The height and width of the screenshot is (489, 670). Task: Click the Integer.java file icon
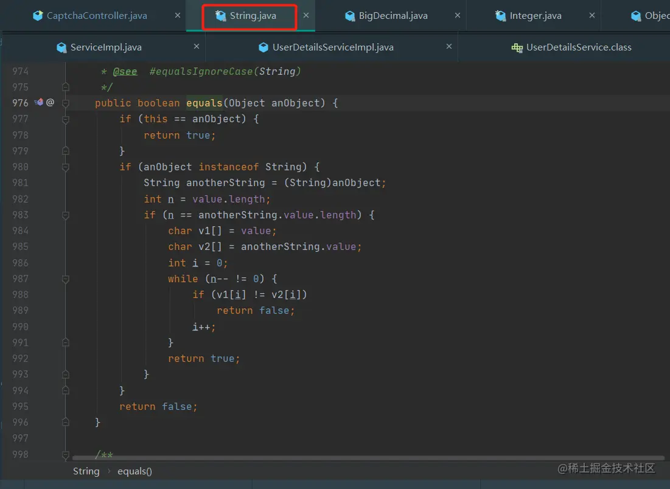coord(500,16)
